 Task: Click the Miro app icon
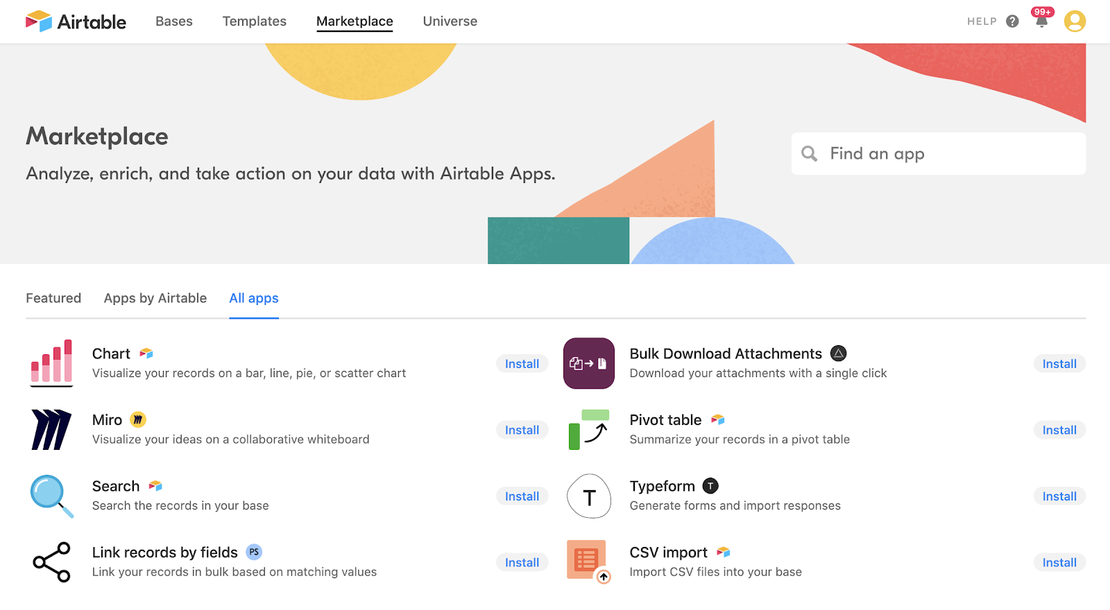(51, 430)
